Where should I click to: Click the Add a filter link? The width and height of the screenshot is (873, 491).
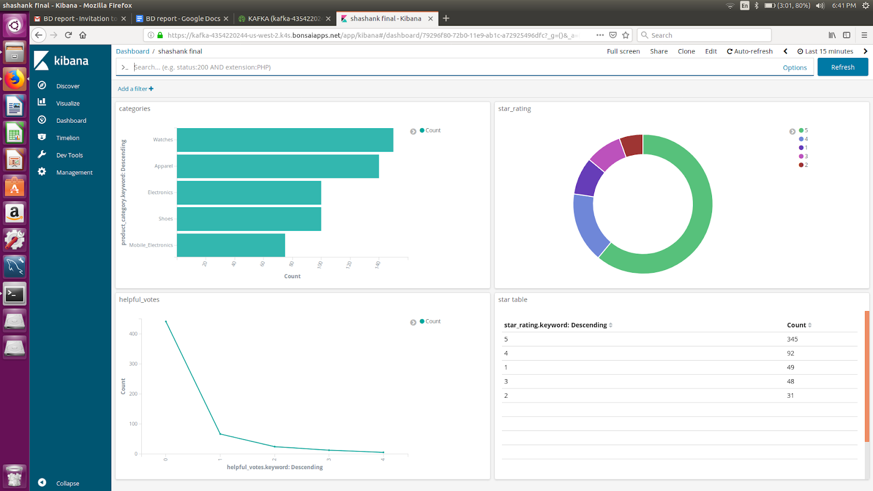135,89
